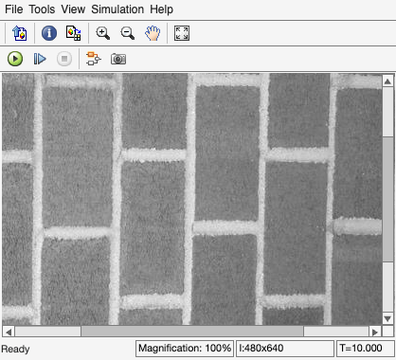The width and height of the screenshot is (396, 360).
Task: Click the vertical scrollbar up arrow
Action: pyautogui.click(x=387, y=81)
